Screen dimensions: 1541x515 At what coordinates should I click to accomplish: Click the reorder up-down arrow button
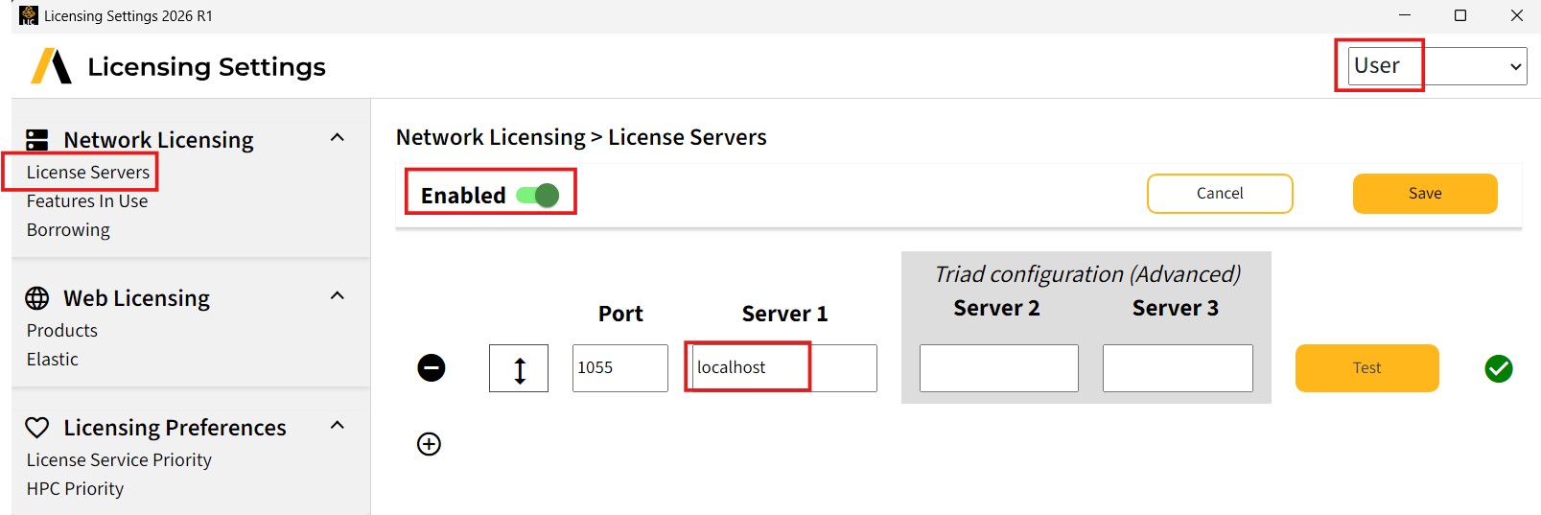(x=519, y=368)
